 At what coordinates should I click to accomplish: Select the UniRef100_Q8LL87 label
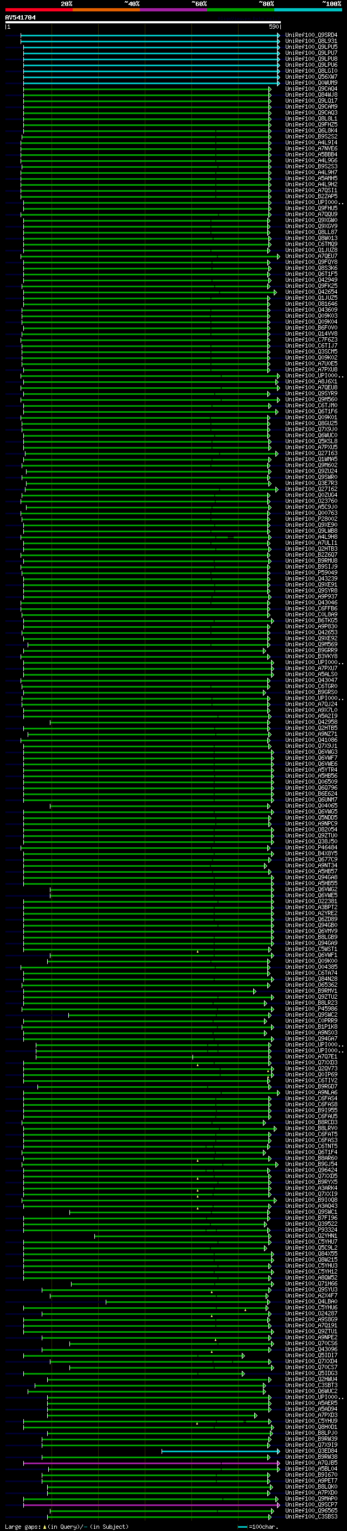click(311, 232)
